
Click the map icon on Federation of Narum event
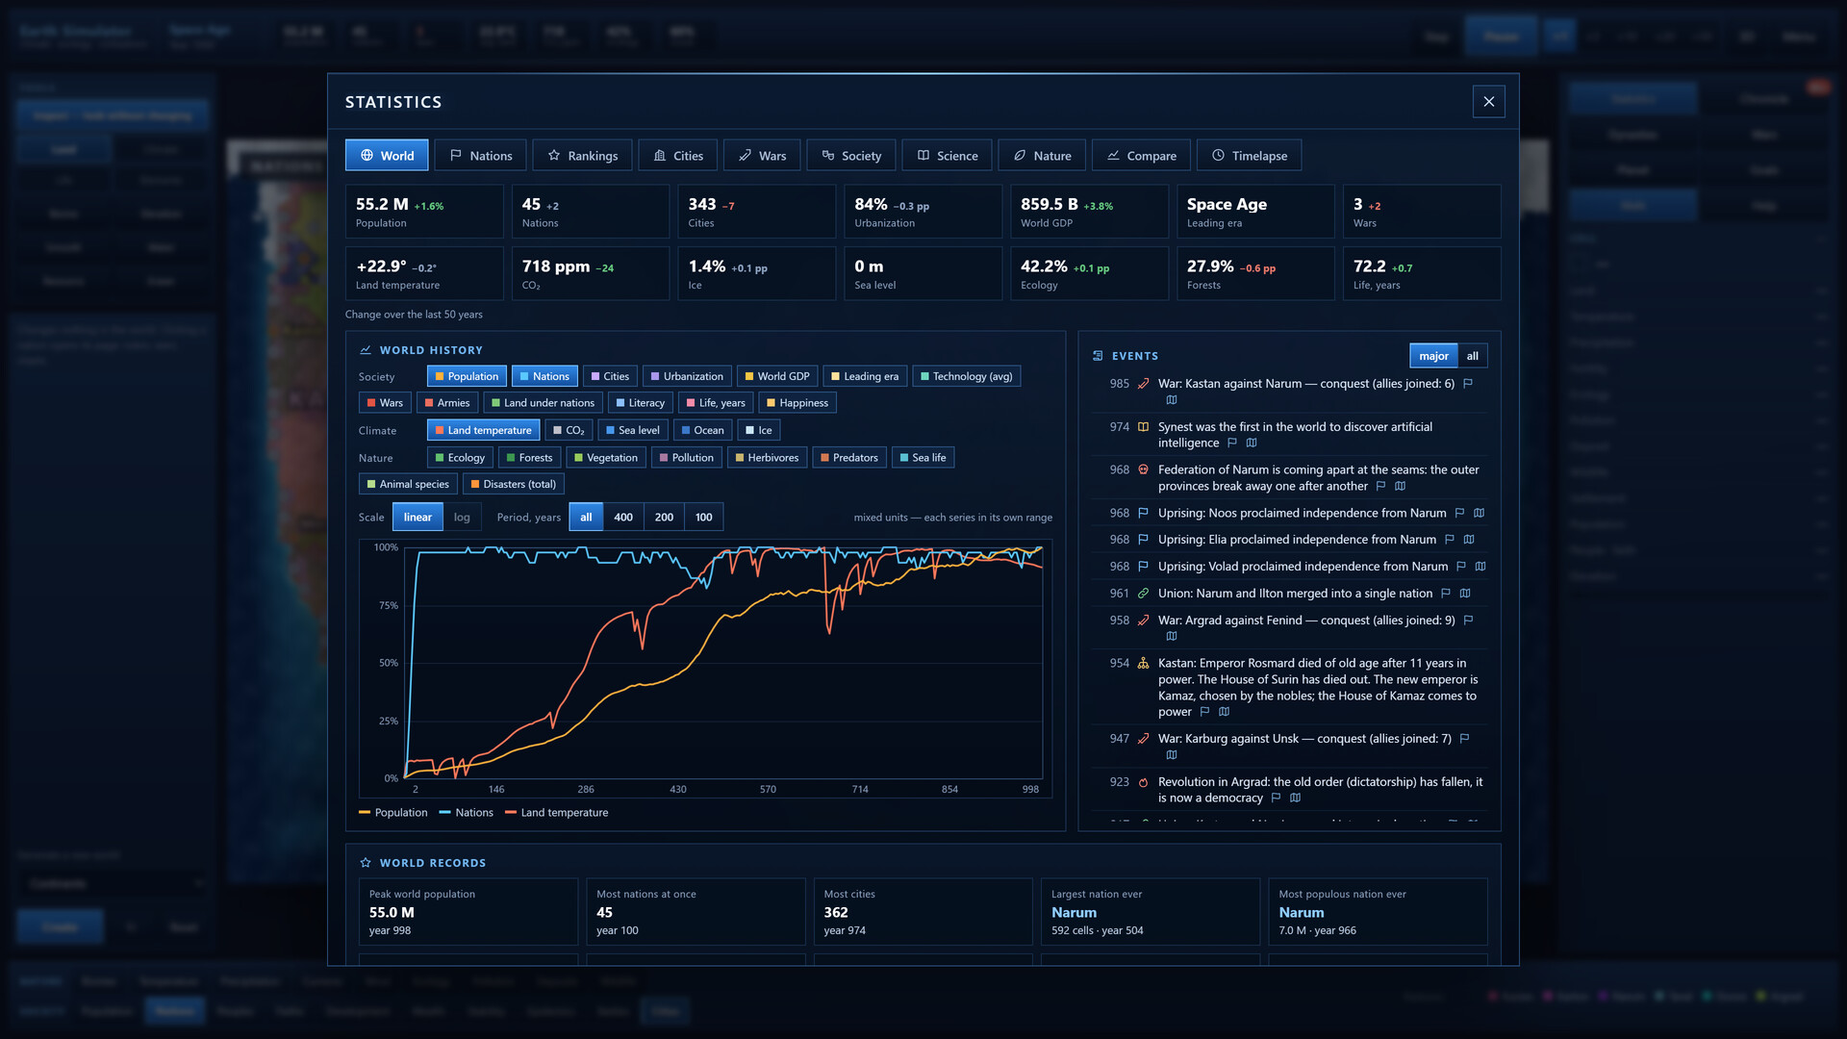[1401, 486]
